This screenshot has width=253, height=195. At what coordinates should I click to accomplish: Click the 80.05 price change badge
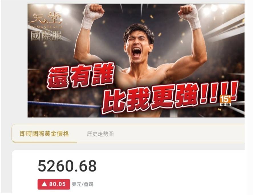(54, 184)
